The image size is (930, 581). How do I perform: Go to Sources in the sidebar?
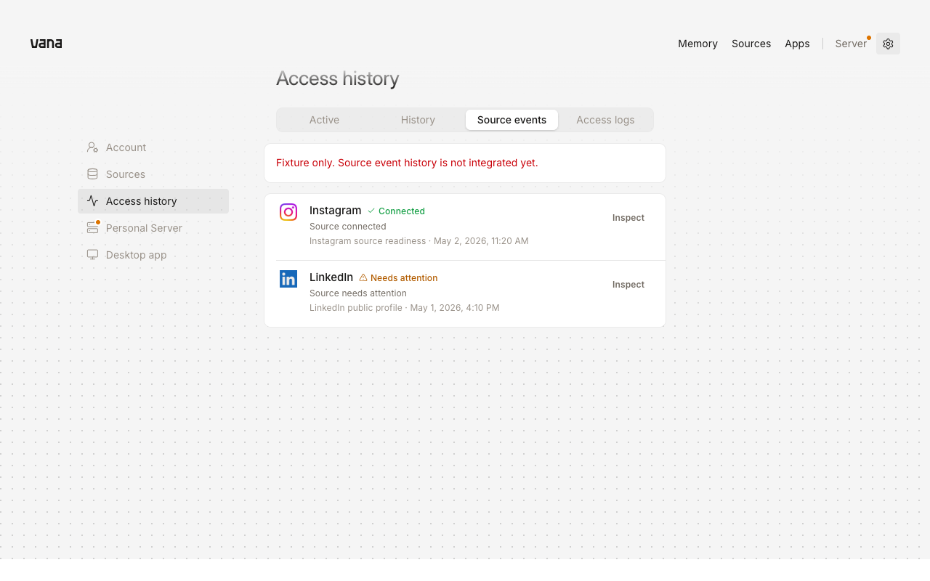tap(153, 174)
